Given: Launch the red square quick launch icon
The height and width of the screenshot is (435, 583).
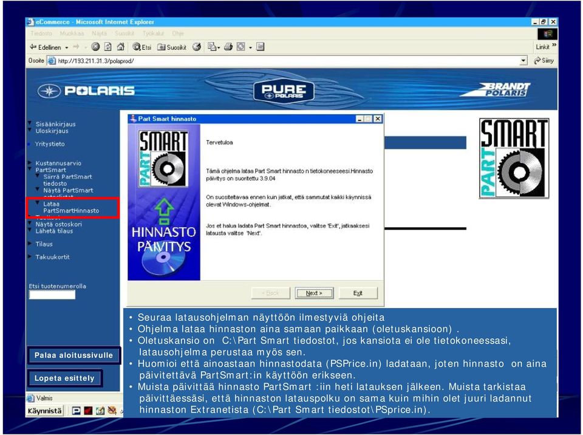Looking at the screenshot, I should click(88, 411).
